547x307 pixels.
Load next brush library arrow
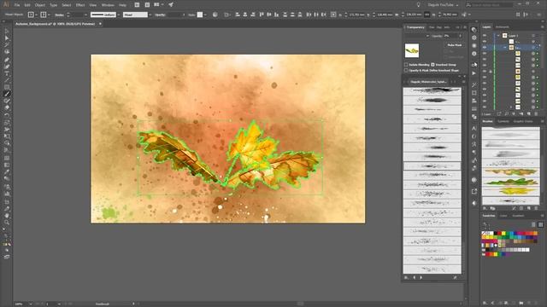click(421, 277)
